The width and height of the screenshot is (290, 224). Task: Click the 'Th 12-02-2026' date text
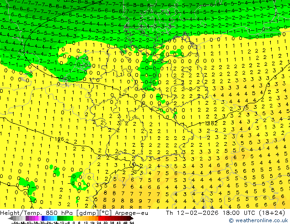point(192,213)
